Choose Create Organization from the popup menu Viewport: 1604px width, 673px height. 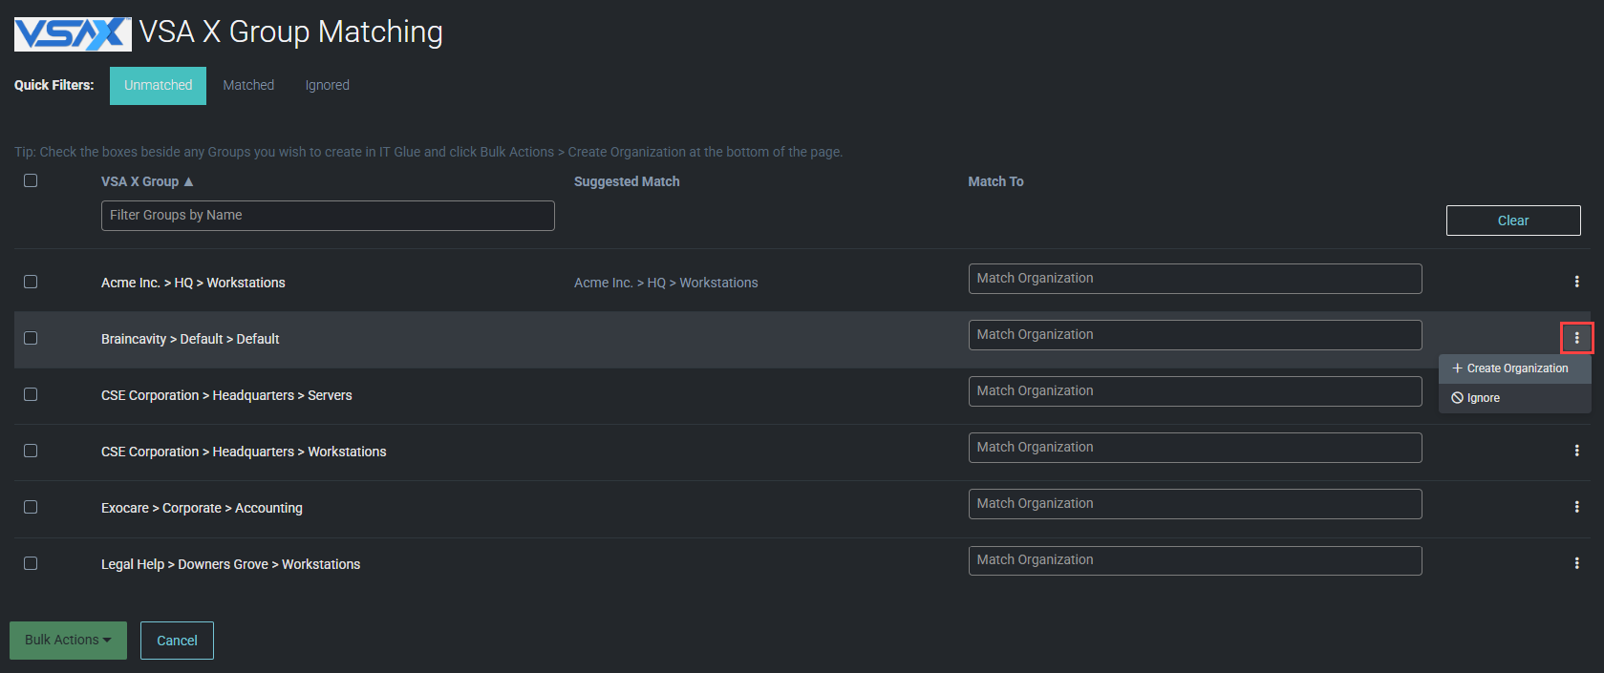tap(1516, 368)
